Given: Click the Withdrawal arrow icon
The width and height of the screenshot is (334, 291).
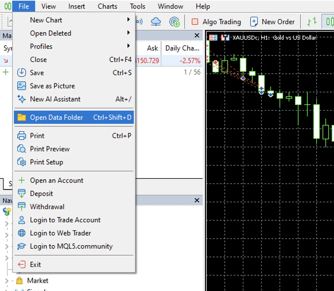Looking at the screenshot, I should 22,207.
